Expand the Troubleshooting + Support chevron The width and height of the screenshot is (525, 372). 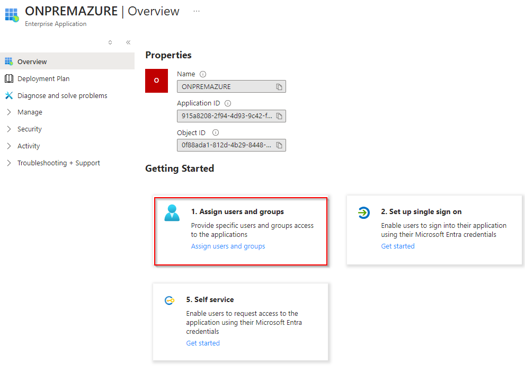point(9,163)
